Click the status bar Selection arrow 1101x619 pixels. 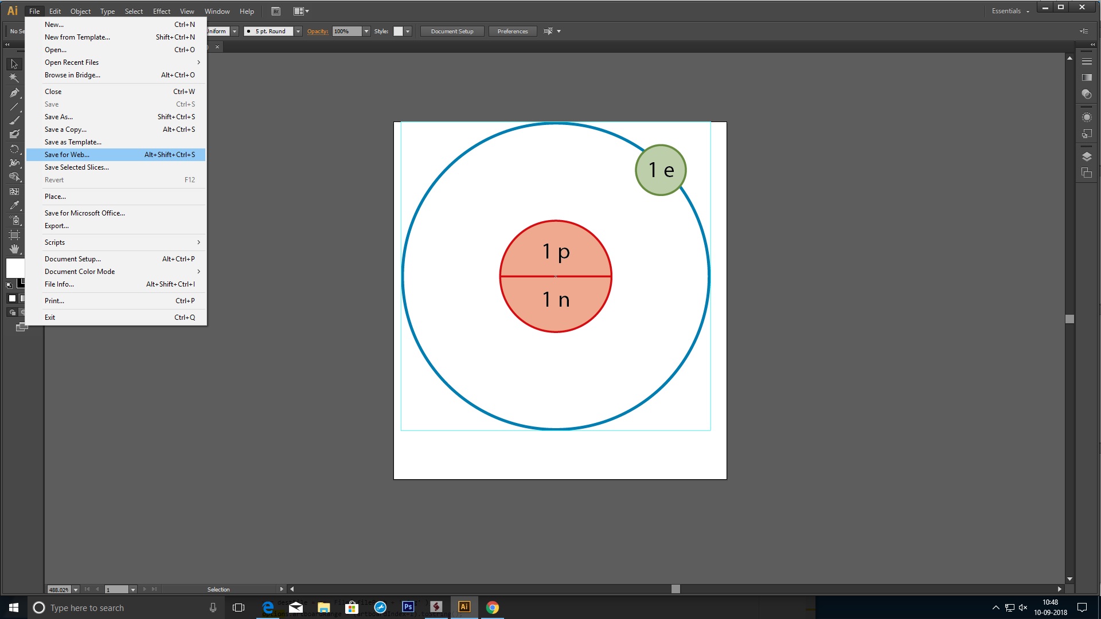click(282, 589)
